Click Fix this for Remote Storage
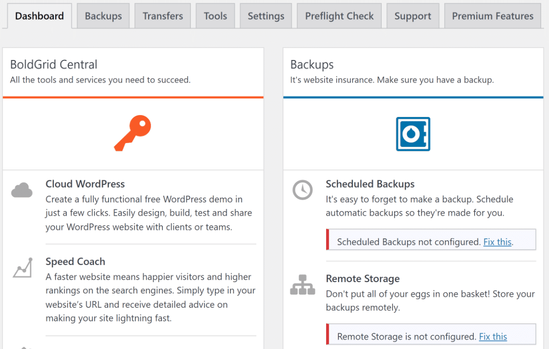The width and height of the screenshot is (549, 349). pos(493,337)
